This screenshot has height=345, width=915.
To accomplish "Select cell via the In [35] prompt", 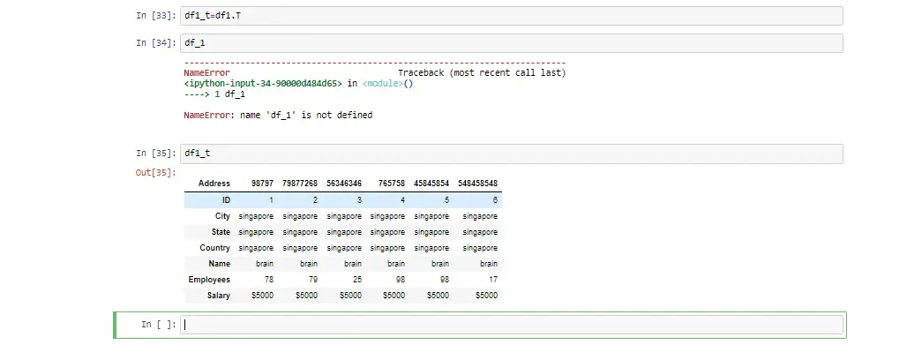I will click(156, 154).
